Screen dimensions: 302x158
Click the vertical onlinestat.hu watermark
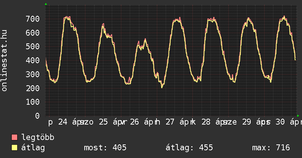5,61
